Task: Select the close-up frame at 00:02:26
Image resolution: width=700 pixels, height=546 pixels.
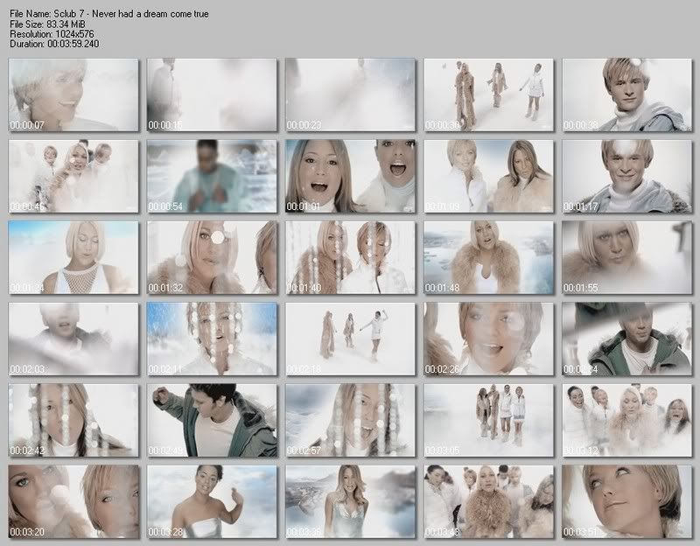Action: coord(489,339)
